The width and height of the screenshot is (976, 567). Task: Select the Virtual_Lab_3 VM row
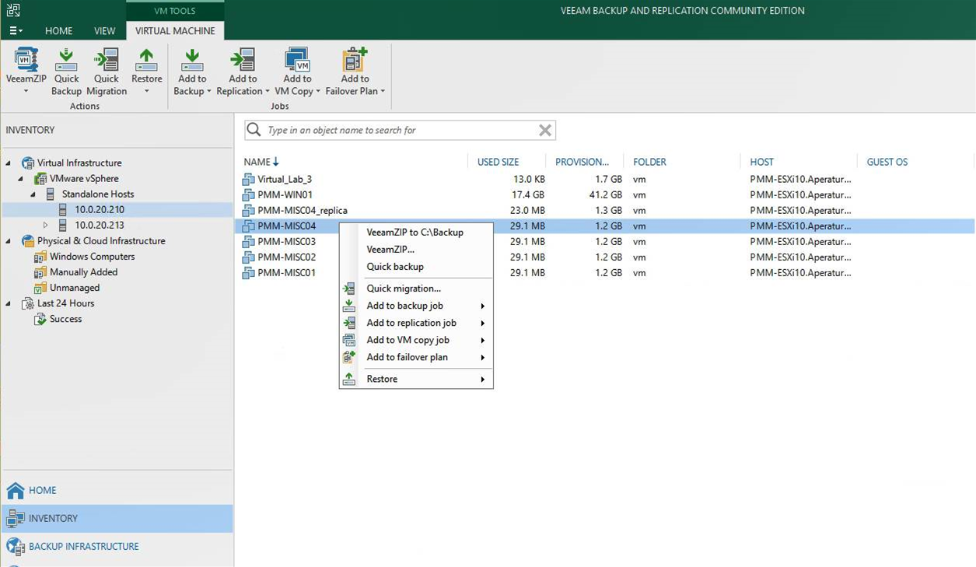604,179
